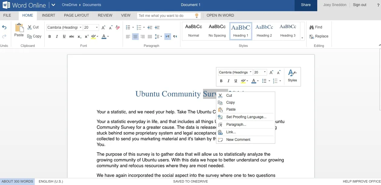Image resolution: width=381 pixels, height=185 pixels.
Task: Select New Comment from the context menu
Action: point(238,139)
